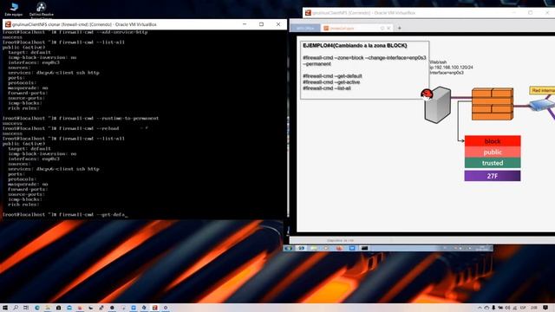Switch to the red VirtualBox taskbar icon
Viewport: 555px width, 312px height.
click(x=154, y=308)
